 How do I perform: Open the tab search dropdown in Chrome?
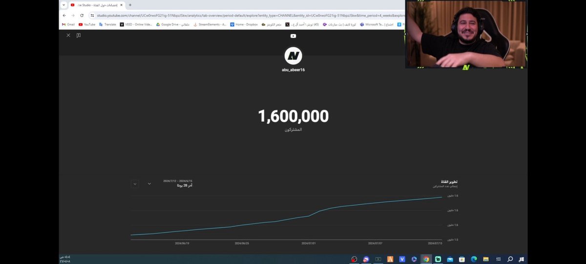click(63, 5)
